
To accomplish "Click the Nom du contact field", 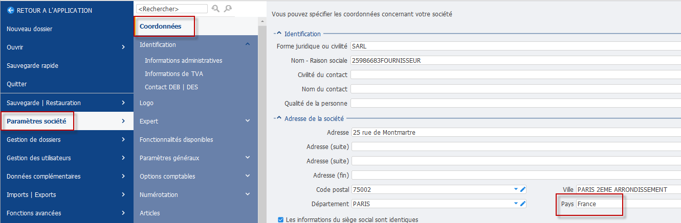I will (516, 89).
